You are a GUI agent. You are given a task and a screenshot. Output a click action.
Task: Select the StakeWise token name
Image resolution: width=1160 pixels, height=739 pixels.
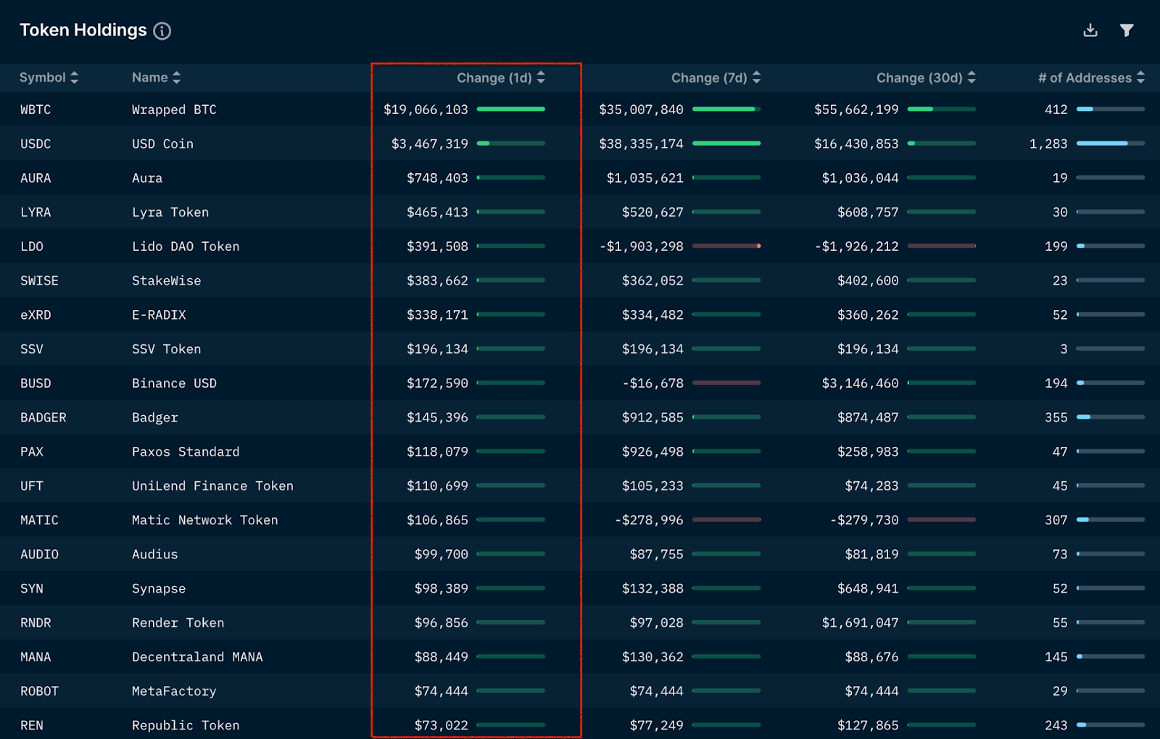point(167,280)
